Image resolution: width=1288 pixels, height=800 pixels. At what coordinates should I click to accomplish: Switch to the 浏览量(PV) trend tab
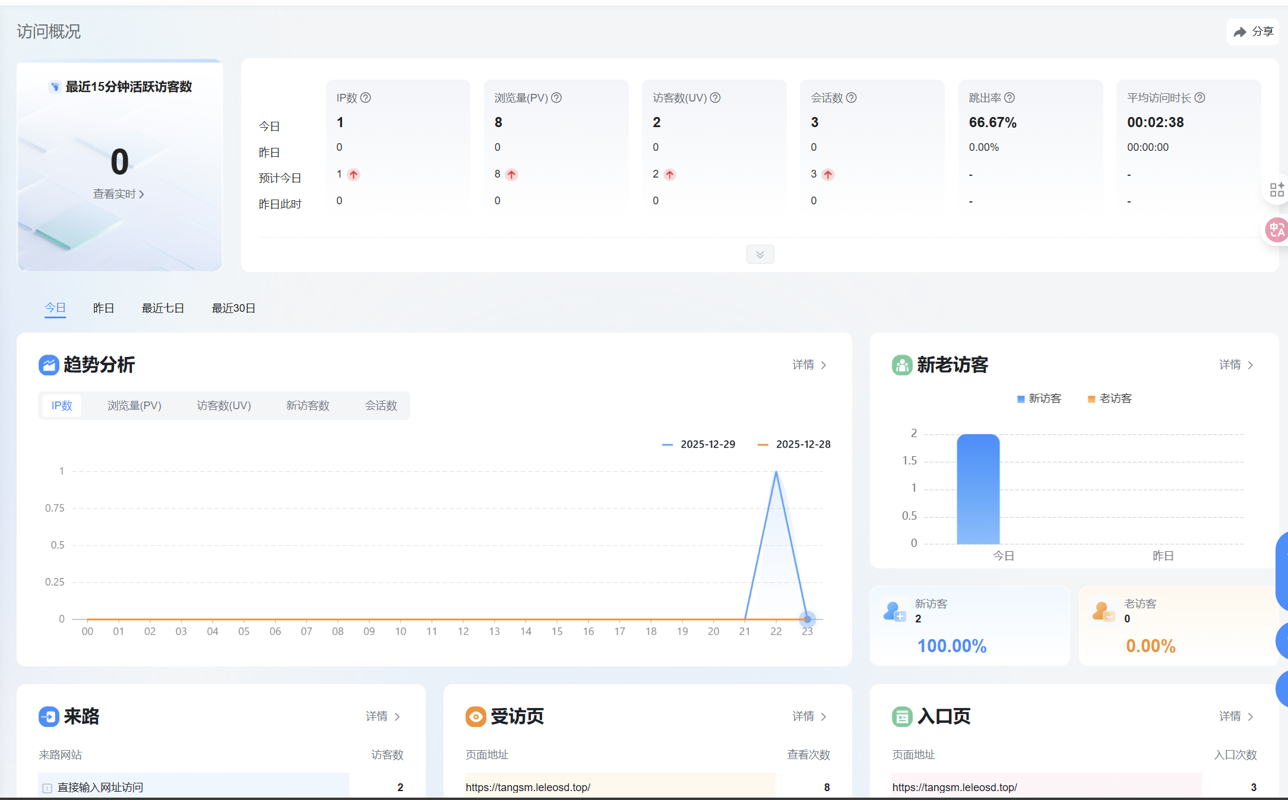tap(134, 405)
